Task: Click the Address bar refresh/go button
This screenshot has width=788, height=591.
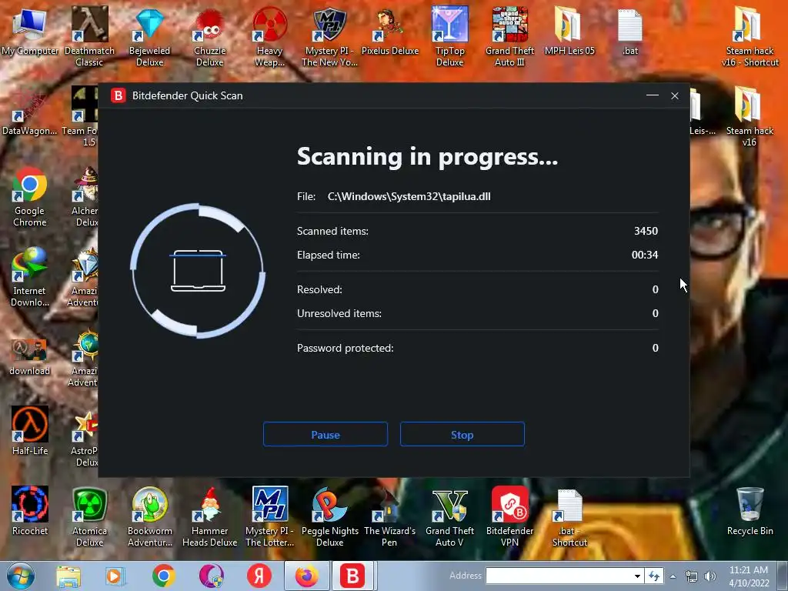Action: pos(654,576)
